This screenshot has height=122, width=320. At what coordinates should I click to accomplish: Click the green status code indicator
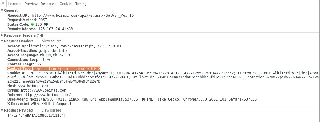(32, 24)
